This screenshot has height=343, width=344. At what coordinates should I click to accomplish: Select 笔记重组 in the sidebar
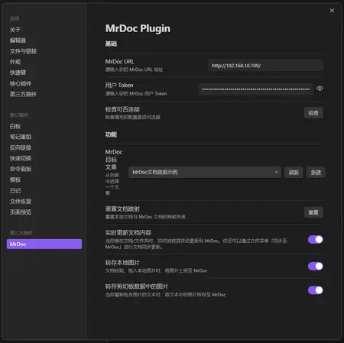pyautogui.click(x=21, y=137)
